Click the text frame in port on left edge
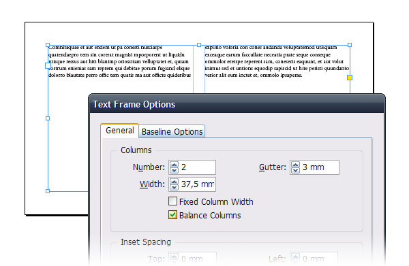 coord(48,65)
